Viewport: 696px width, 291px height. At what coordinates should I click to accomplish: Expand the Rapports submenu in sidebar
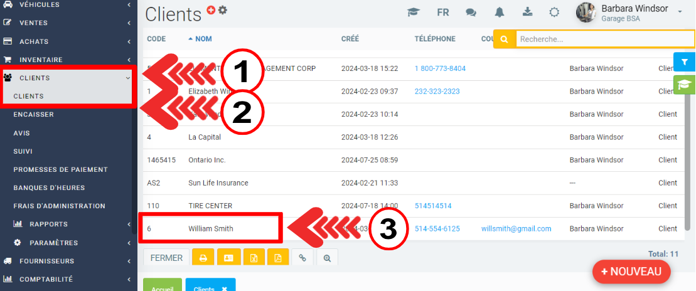pyautogui.click(x=49, y=224)
